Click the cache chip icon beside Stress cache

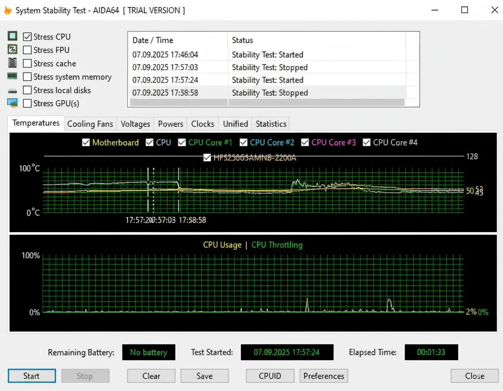coord(13,63)
